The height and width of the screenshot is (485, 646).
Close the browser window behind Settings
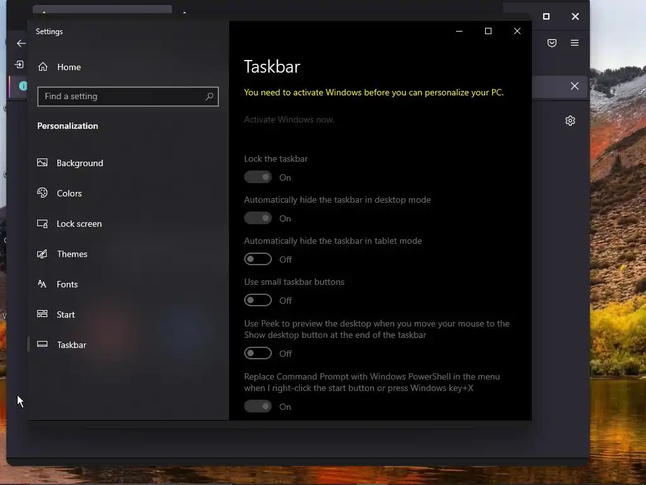(575, 16)
